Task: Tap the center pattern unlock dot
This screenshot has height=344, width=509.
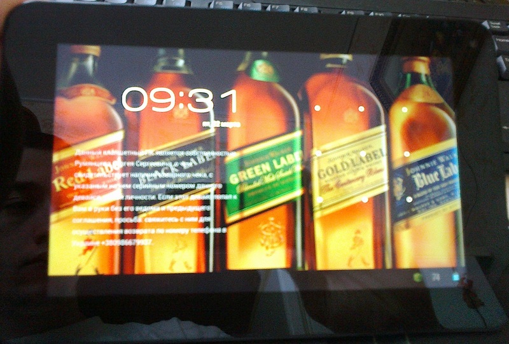Action: 363,154
